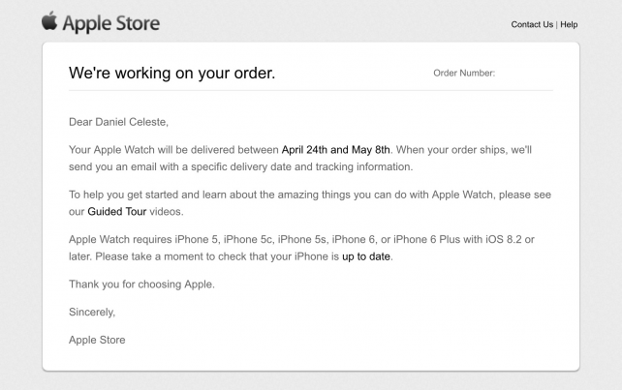Click the "tracking information" phrase
The height and width of the screenshot is (390, 622).
[x=364, y=166]
